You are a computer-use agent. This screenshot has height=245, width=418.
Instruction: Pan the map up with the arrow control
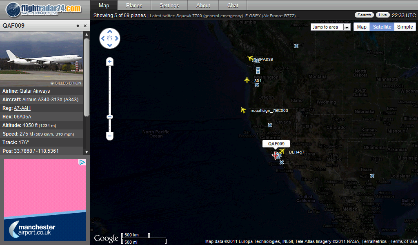[110, 32]
